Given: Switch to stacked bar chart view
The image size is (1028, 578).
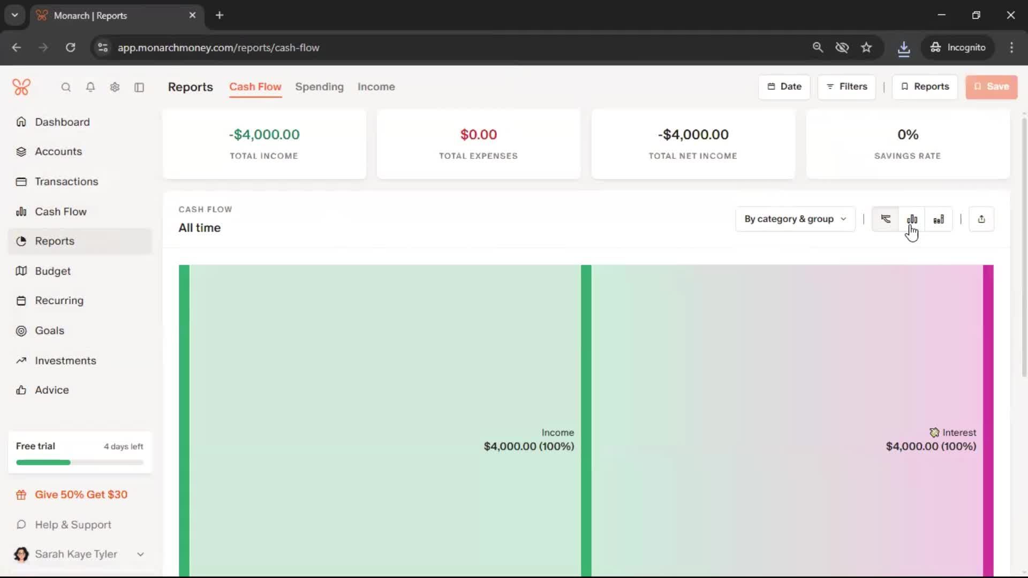Looking at the screenshot, I should point(939,219).
